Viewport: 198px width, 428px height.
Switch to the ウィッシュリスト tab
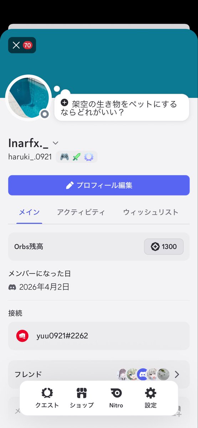(x=151, y=212)
